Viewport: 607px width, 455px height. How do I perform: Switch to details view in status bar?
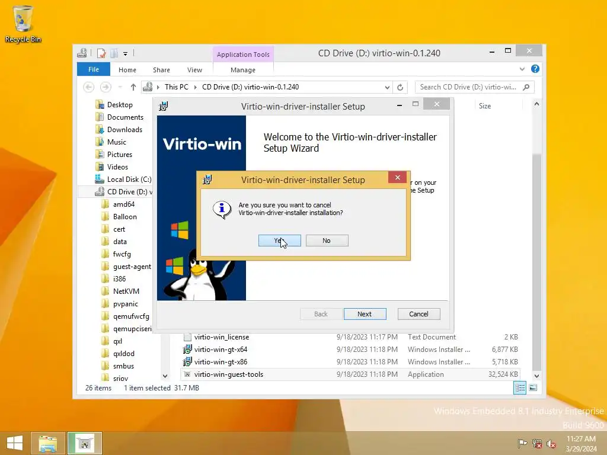[x=520, y=387]
